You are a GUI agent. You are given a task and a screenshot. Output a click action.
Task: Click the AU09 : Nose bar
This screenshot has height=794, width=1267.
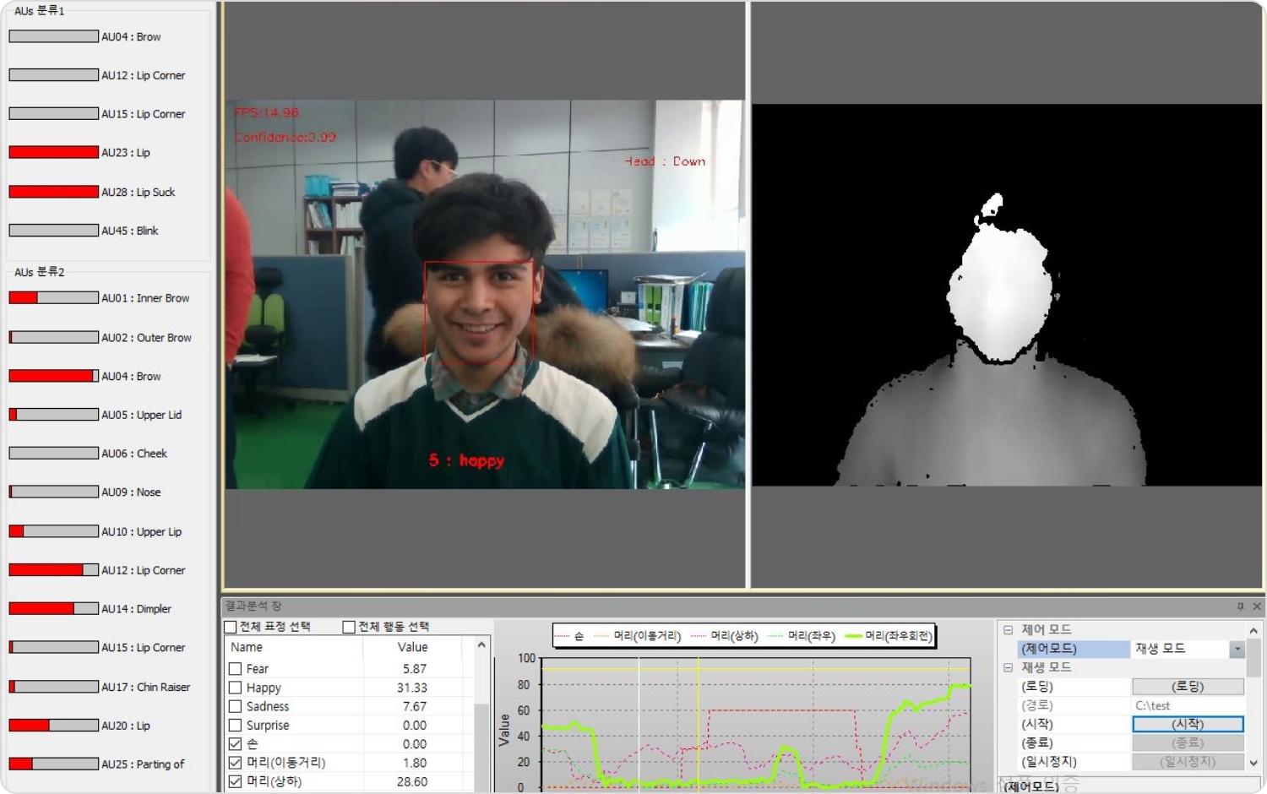[53, 492]
